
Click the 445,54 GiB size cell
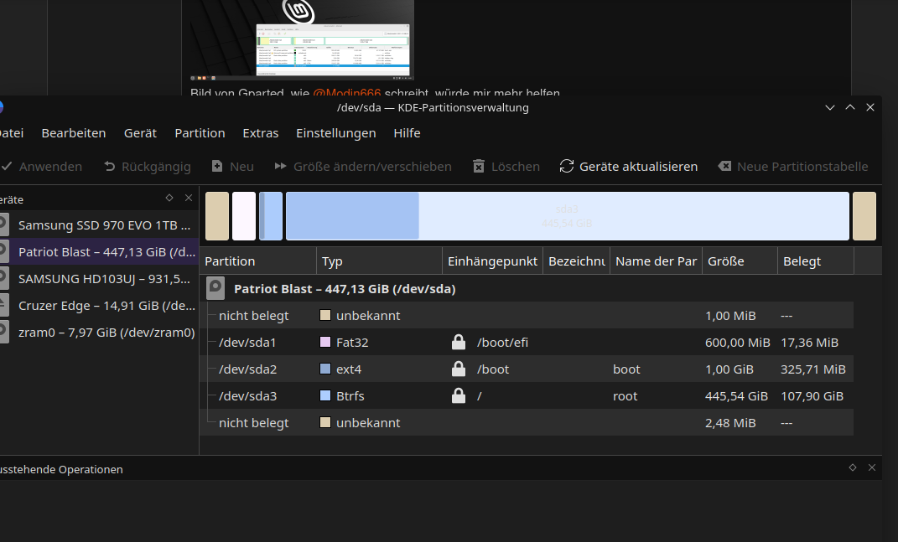point(736,396)
